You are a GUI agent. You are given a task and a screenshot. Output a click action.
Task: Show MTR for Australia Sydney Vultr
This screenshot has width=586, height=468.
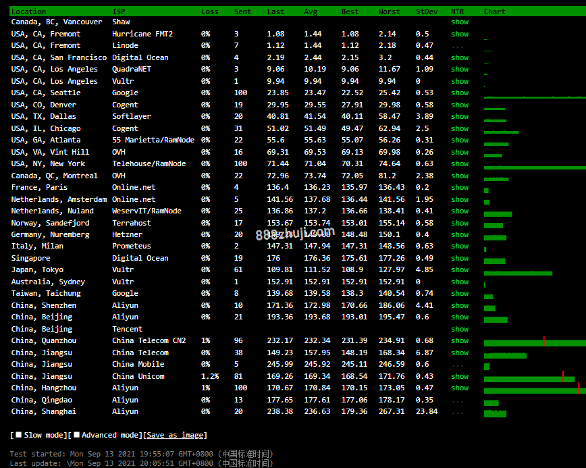[460, 282]
